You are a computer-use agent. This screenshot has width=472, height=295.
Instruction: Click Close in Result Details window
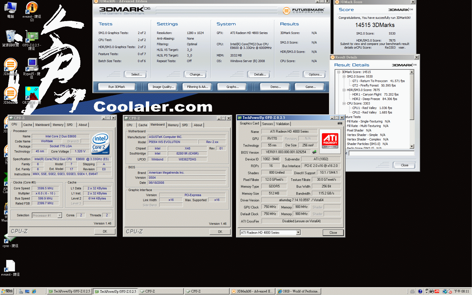(405, 165)
